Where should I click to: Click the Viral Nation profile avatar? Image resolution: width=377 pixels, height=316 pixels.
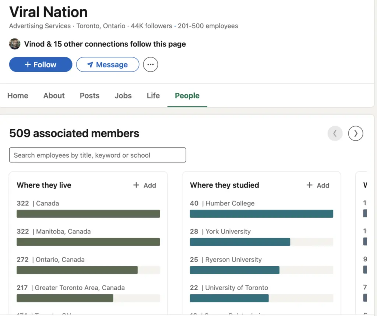tap(14, 43)
